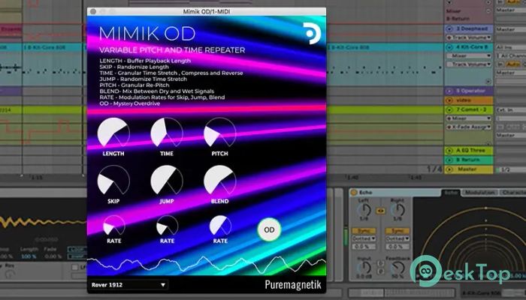Image resolution: width=526 pixels, height=300 pixels.
Task: Click the TIME knob in Mimik OD
Action: (167, 132)
